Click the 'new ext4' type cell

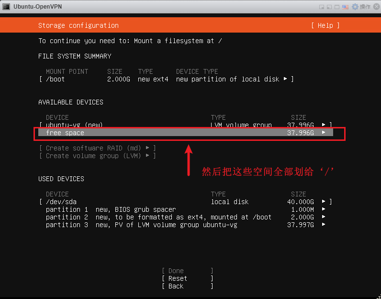point(153,79)
